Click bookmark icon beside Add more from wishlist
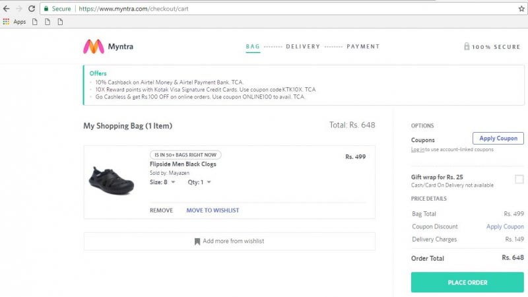528x297 pixels. pos(197,242)
